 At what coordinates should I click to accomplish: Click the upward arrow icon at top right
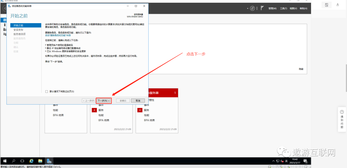[338, 4]
